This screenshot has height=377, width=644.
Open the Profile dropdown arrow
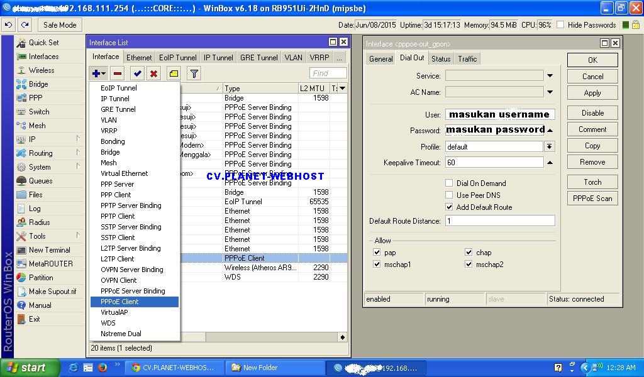click(550, 146)
